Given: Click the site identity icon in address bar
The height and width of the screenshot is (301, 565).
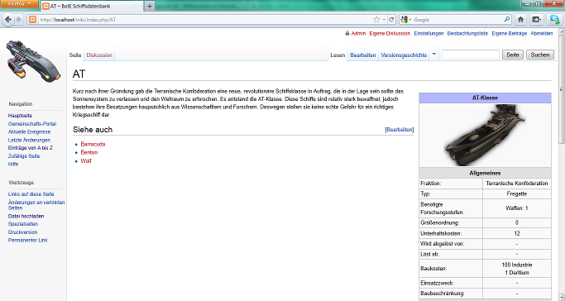Looking at the screenshot, I should point(32,20).
